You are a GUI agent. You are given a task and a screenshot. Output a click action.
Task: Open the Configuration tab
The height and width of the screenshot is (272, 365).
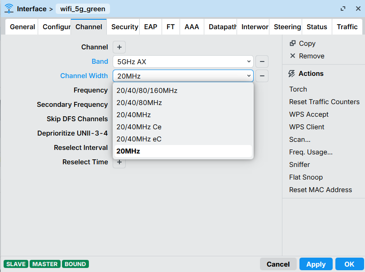pos(54,27)
